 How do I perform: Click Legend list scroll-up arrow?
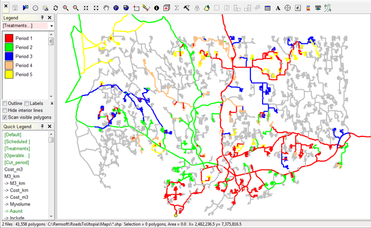51,35
